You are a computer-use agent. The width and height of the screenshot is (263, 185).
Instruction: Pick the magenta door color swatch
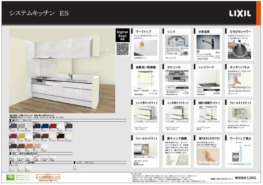[x=13, y=136]
